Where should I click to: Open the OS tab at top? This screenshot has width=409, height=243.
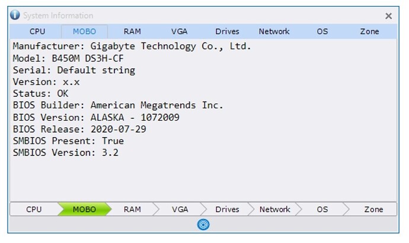click(x=322, y=31)
